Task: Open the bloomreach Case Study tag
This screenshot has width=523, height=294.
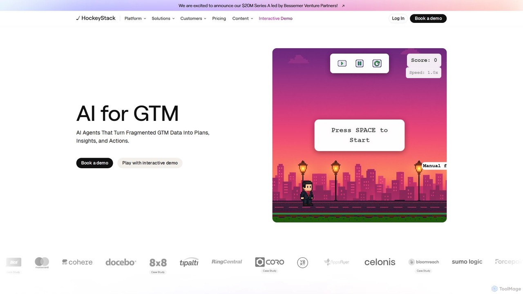Action: click(424, 271)
